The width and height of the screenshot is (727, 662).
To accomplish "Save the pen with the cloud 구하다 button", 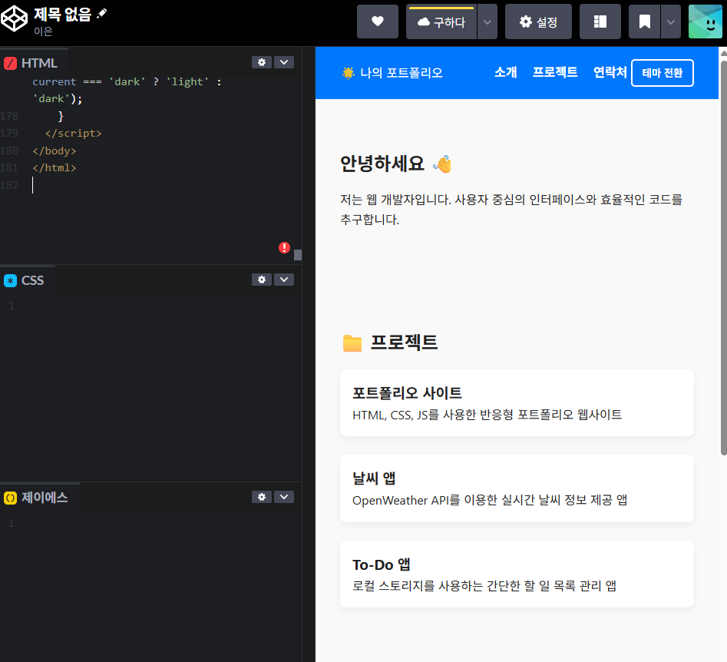I will 441,22.
